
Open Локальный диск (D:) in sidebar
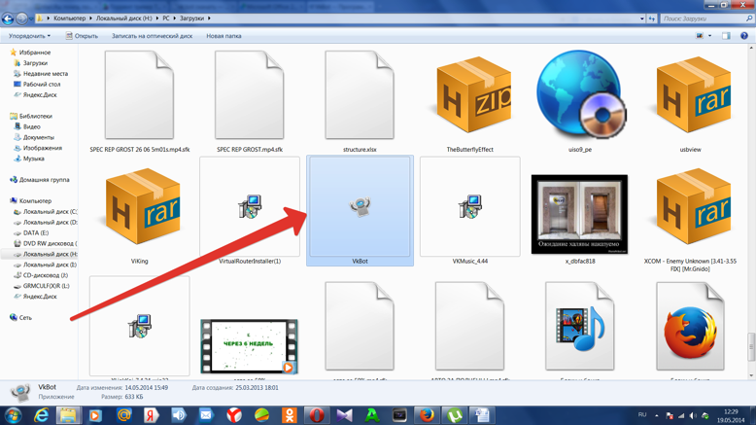(51, 222)
